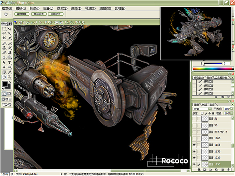
Task: Click the B value input field
Action: pos(227,63)
